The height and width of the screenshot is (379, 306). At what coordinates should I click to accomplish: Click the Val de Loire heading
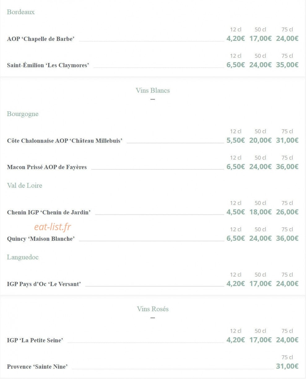[x=24, y=185]
